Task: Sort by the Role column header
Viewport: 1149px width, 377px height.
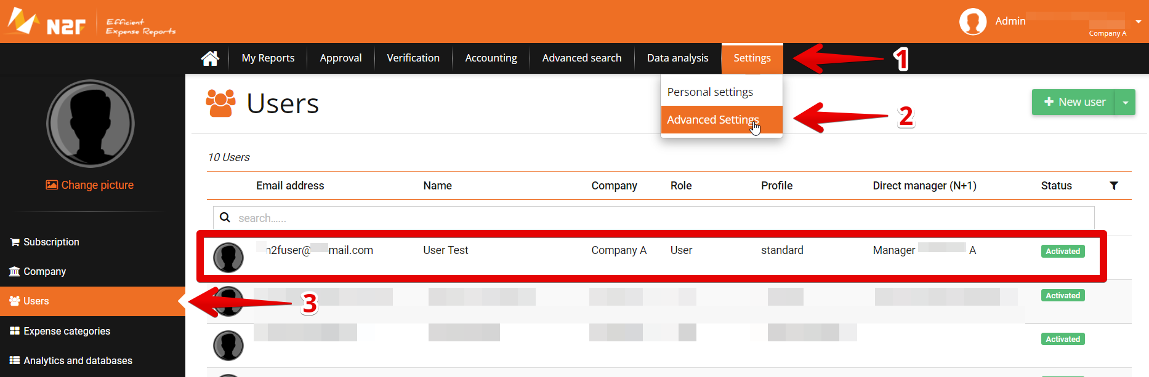Action: pyautogui.click(x=681, y=186)
